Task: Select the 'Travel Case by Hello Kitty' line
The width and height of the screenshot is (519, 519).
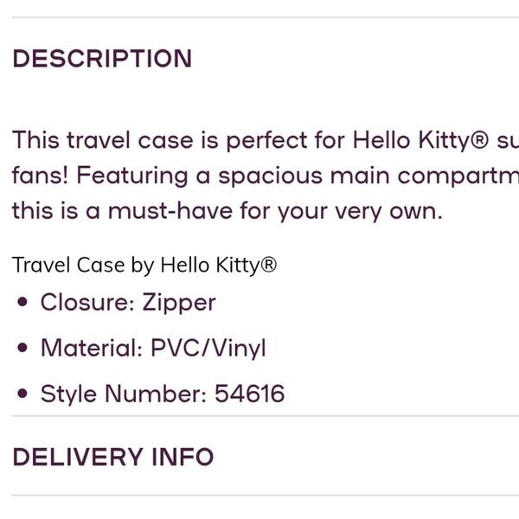Action: point(144,266)
